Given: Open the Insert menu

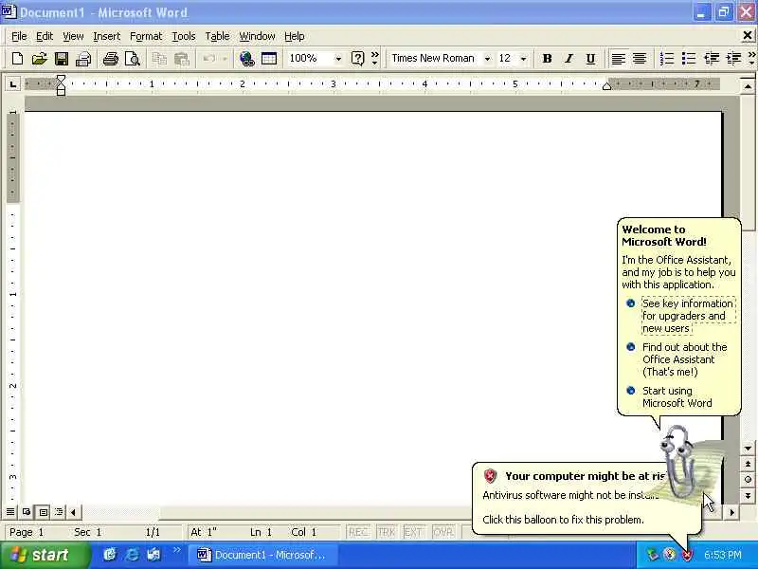Looking at the screenshot, I should [x=107, y=36].
